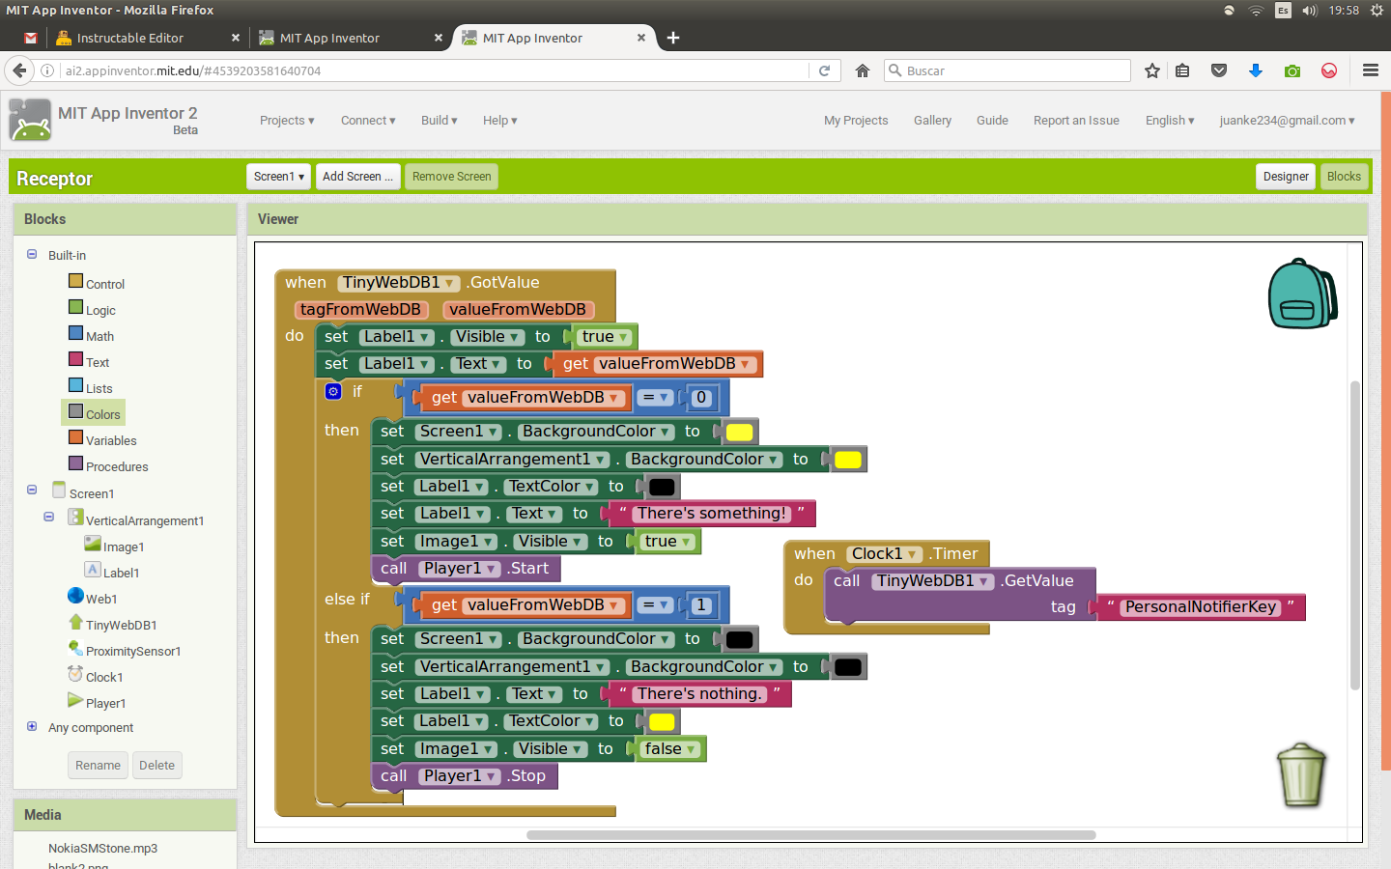Viewport: 1391px width, 869px height.
Task: Select the Colors blocks category icon
Action: click(75, 411)
